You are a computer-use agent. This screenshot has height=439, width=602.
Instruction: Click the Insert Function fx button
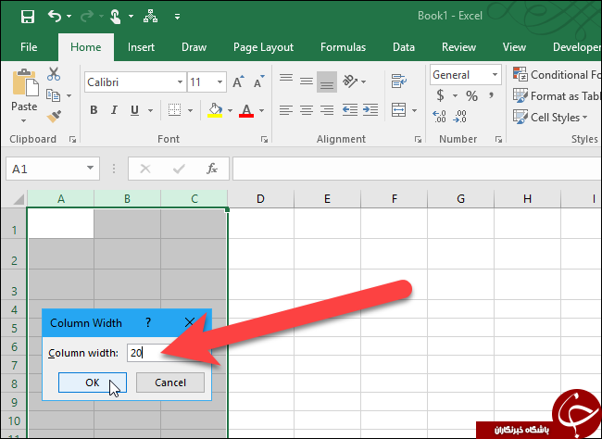click(211, 169)
